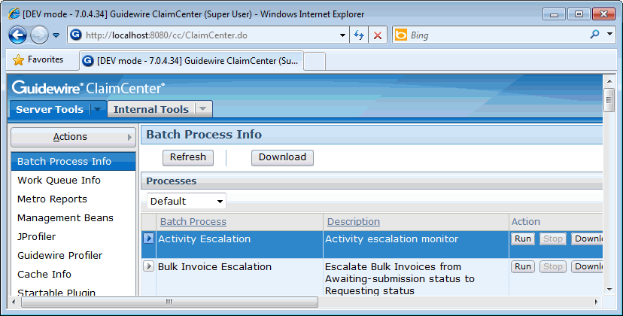Run the Activity Escalation batch process
Viewport: 623px width, 316px height.
[523, 239]
